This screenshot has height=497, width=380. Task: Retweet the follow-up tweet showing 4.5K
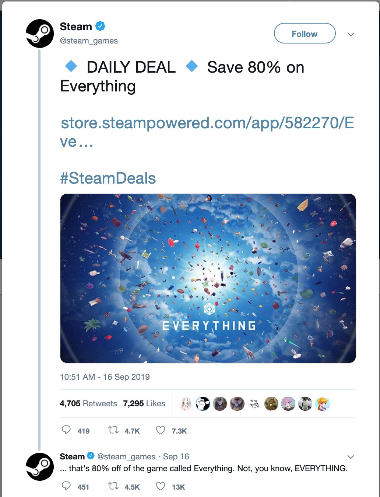113,486
